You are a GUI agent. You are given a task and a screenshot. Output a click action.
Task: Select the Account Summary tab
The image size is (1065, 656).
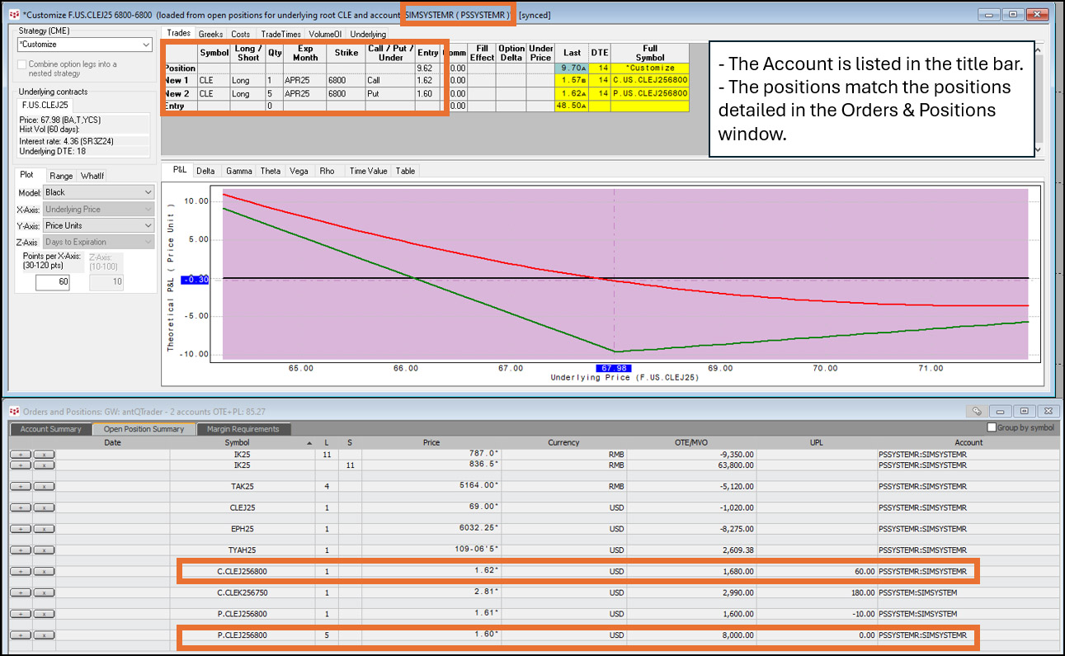point(50,428)
